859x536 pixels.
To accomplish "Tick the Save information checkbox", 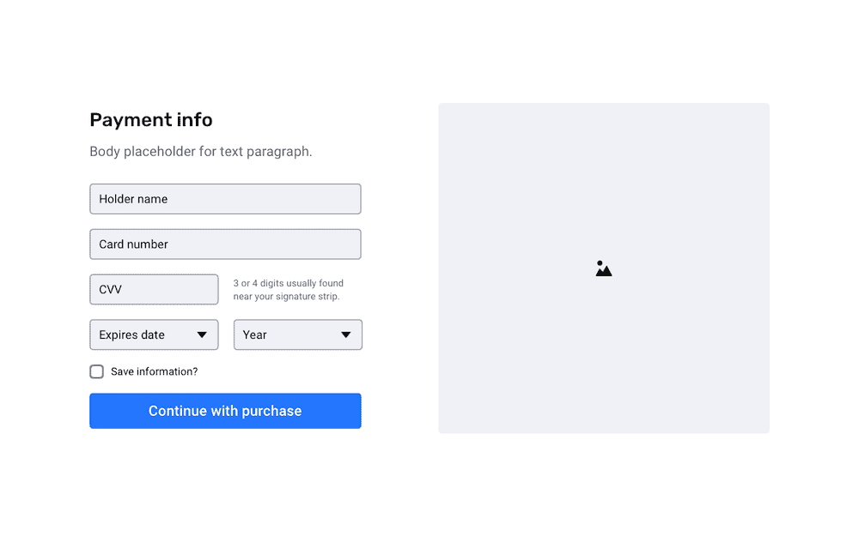I will click(96, 371).
